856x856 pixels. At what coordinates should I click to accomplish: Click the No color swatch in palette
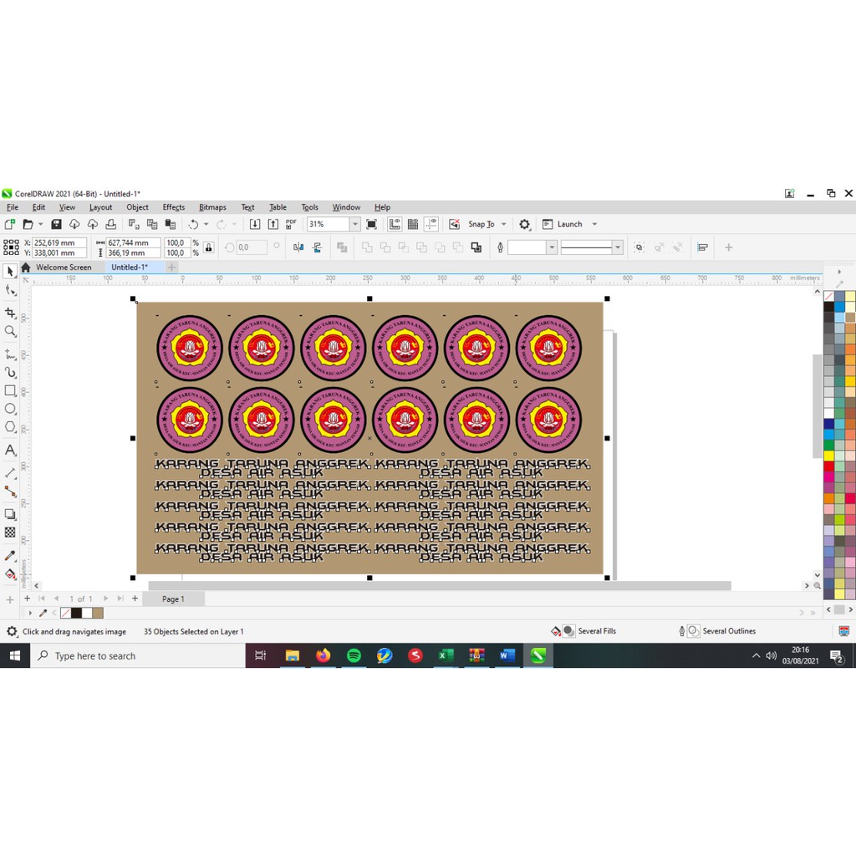pyautogui.click(x=828, y=297)
